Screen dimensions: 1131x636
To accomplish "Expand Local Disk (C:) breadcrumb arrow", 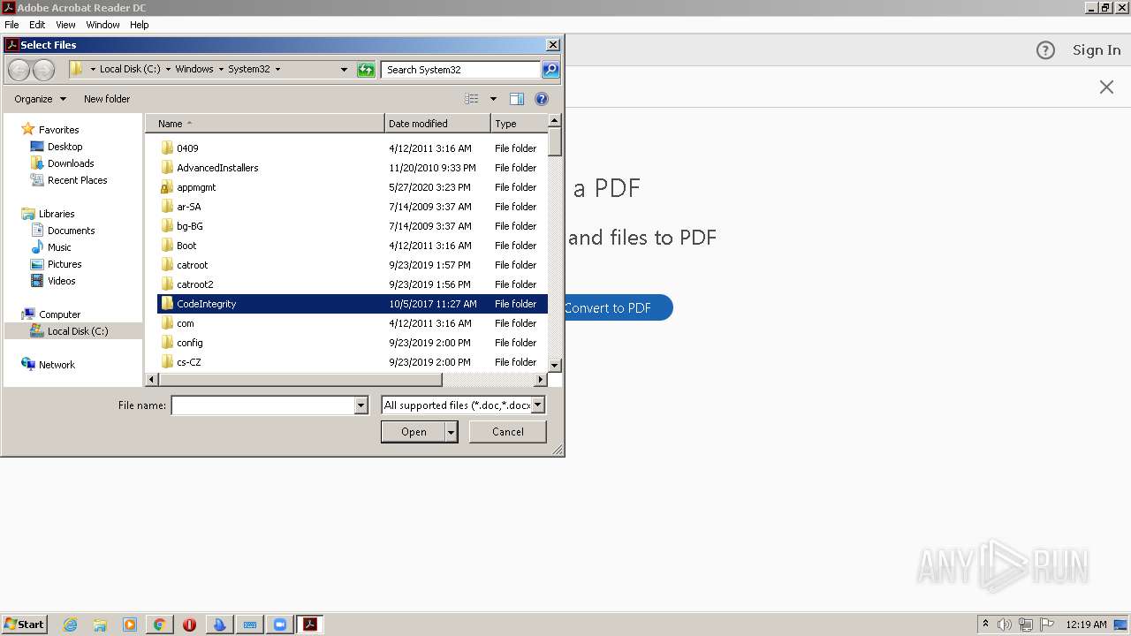I will pyautogui.click(x=168, y=69).
